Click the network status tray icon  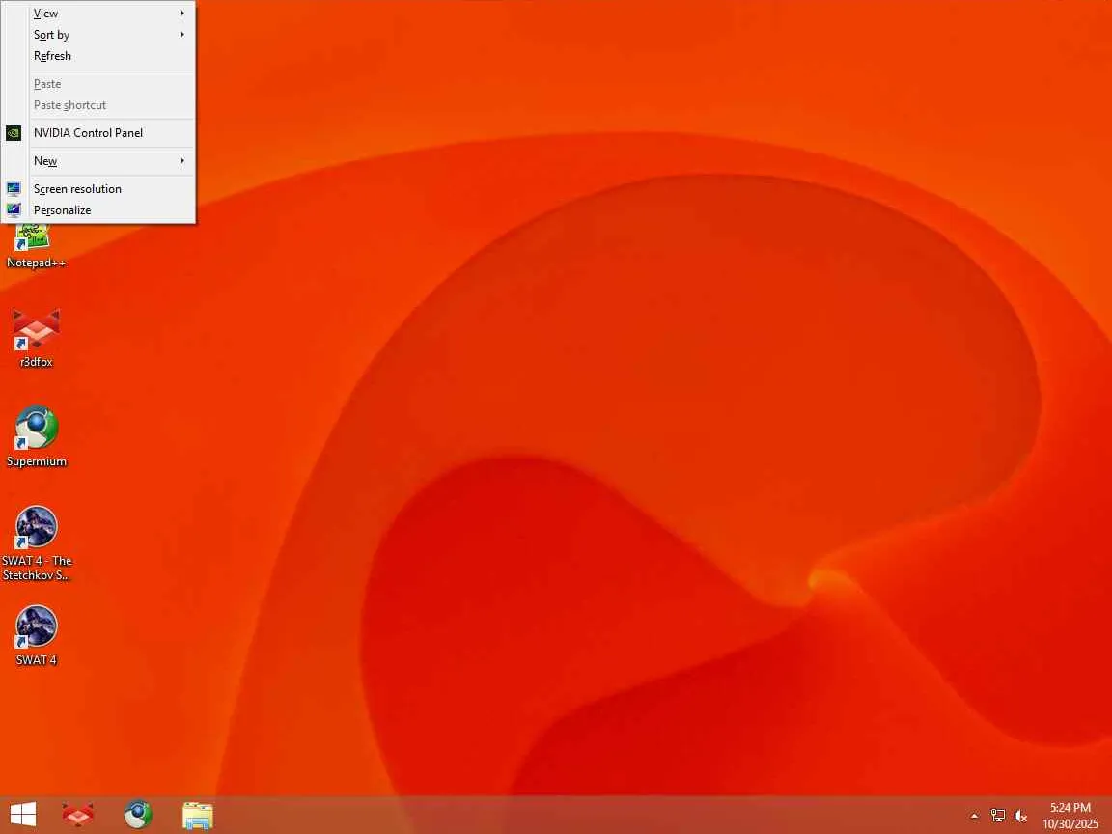pyautogui.click(x=998, y=817)
